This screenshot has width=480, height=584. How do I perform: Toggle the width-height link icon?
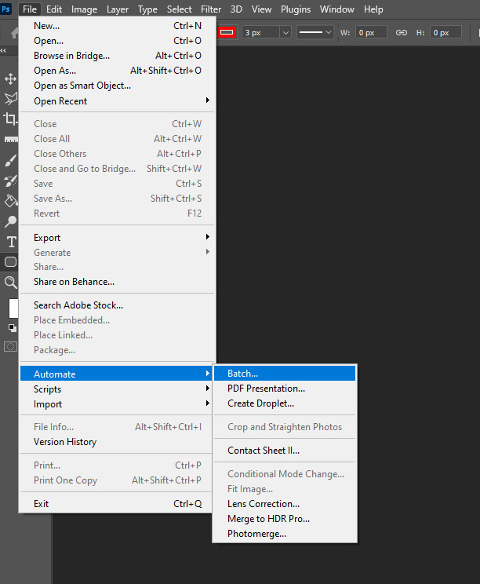click(x=401, y=33)
